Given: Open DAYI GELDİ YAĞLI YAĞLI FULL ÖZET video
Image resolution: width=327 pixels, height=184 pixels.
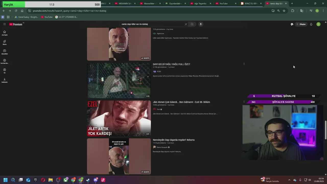Looking at the screenshot, I should [x=171, y=64].
